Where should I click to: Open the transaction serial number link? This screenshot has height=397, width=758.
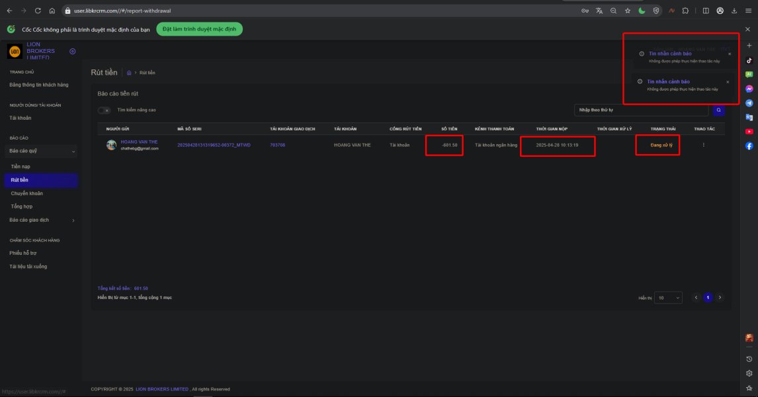(214, 145)
